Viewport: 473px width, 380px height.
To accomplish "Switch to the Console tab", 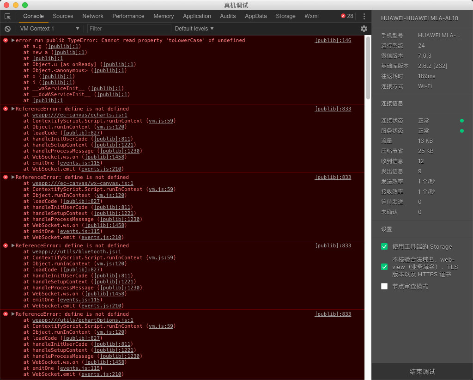I will point(33,16).
